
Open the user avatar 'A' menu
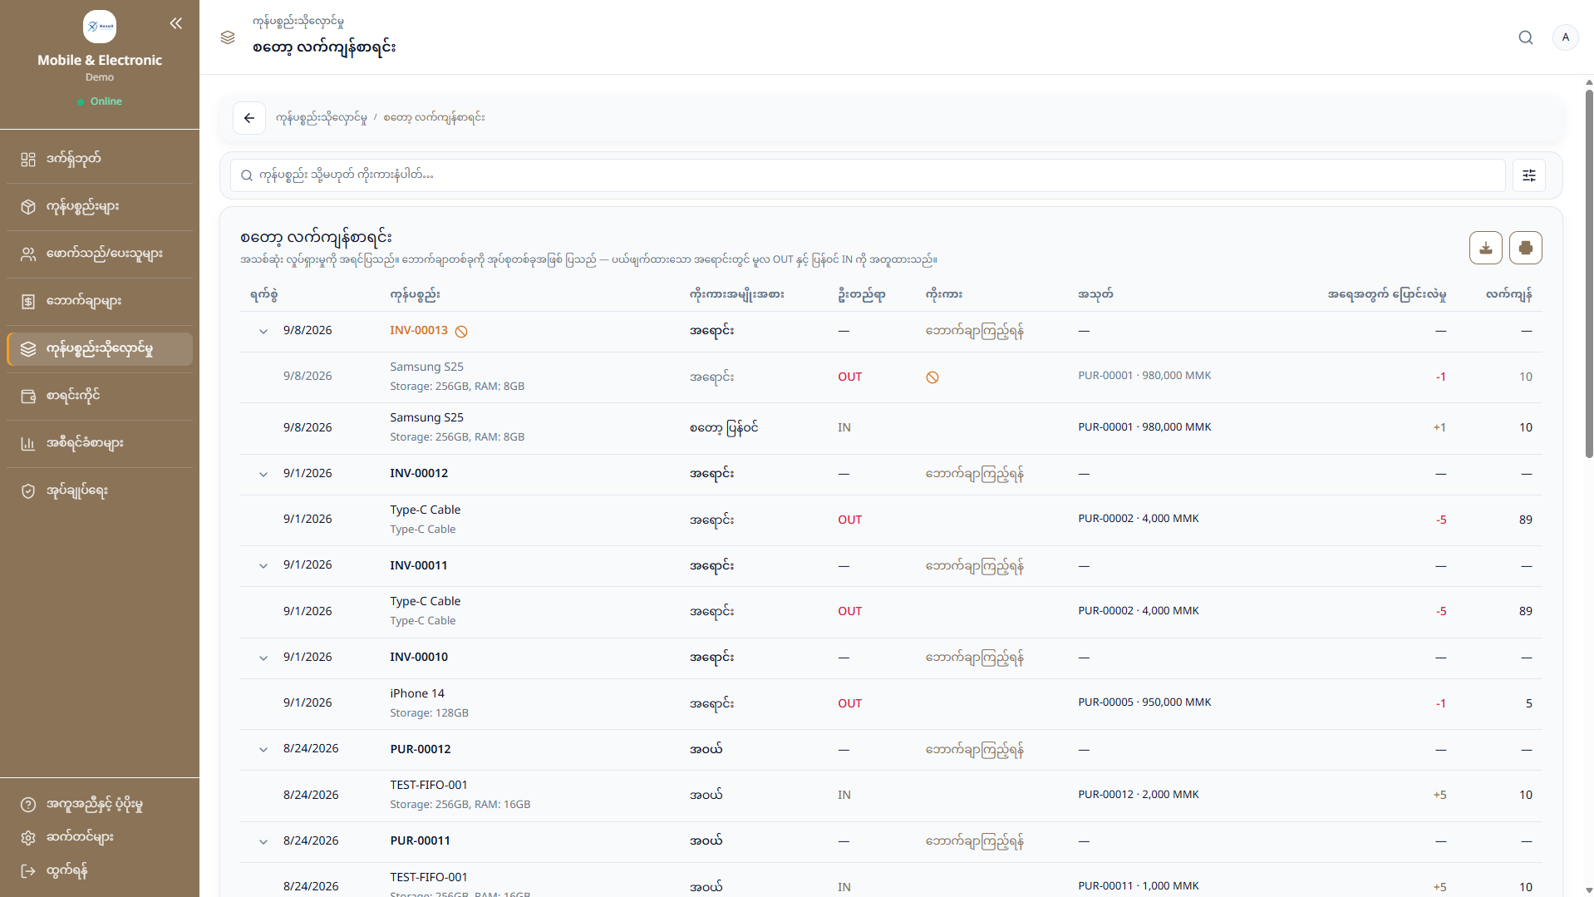[x=1565, y=37]
